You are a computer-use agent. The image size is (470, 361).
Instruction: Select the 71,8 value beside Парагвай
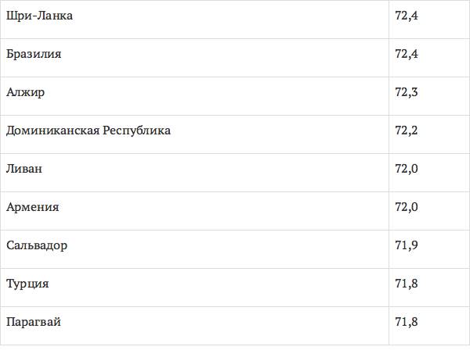click(x=407, y=322)
